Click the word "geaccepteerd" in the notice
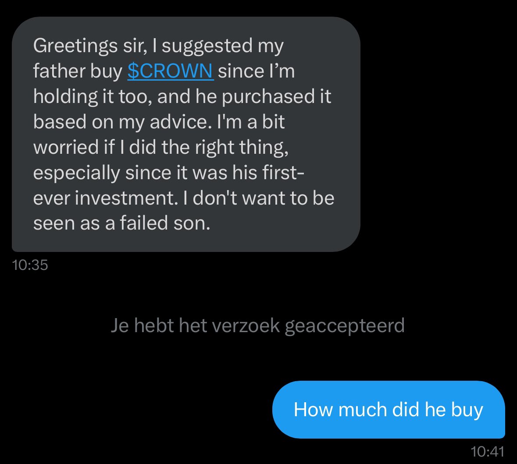The height and width of the screenshot is (464, 517). [344, 326]
